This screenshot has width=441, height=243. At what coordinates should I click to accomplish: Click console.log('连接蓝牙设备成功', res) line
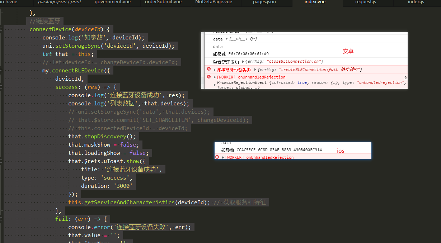tap(126, 95)
